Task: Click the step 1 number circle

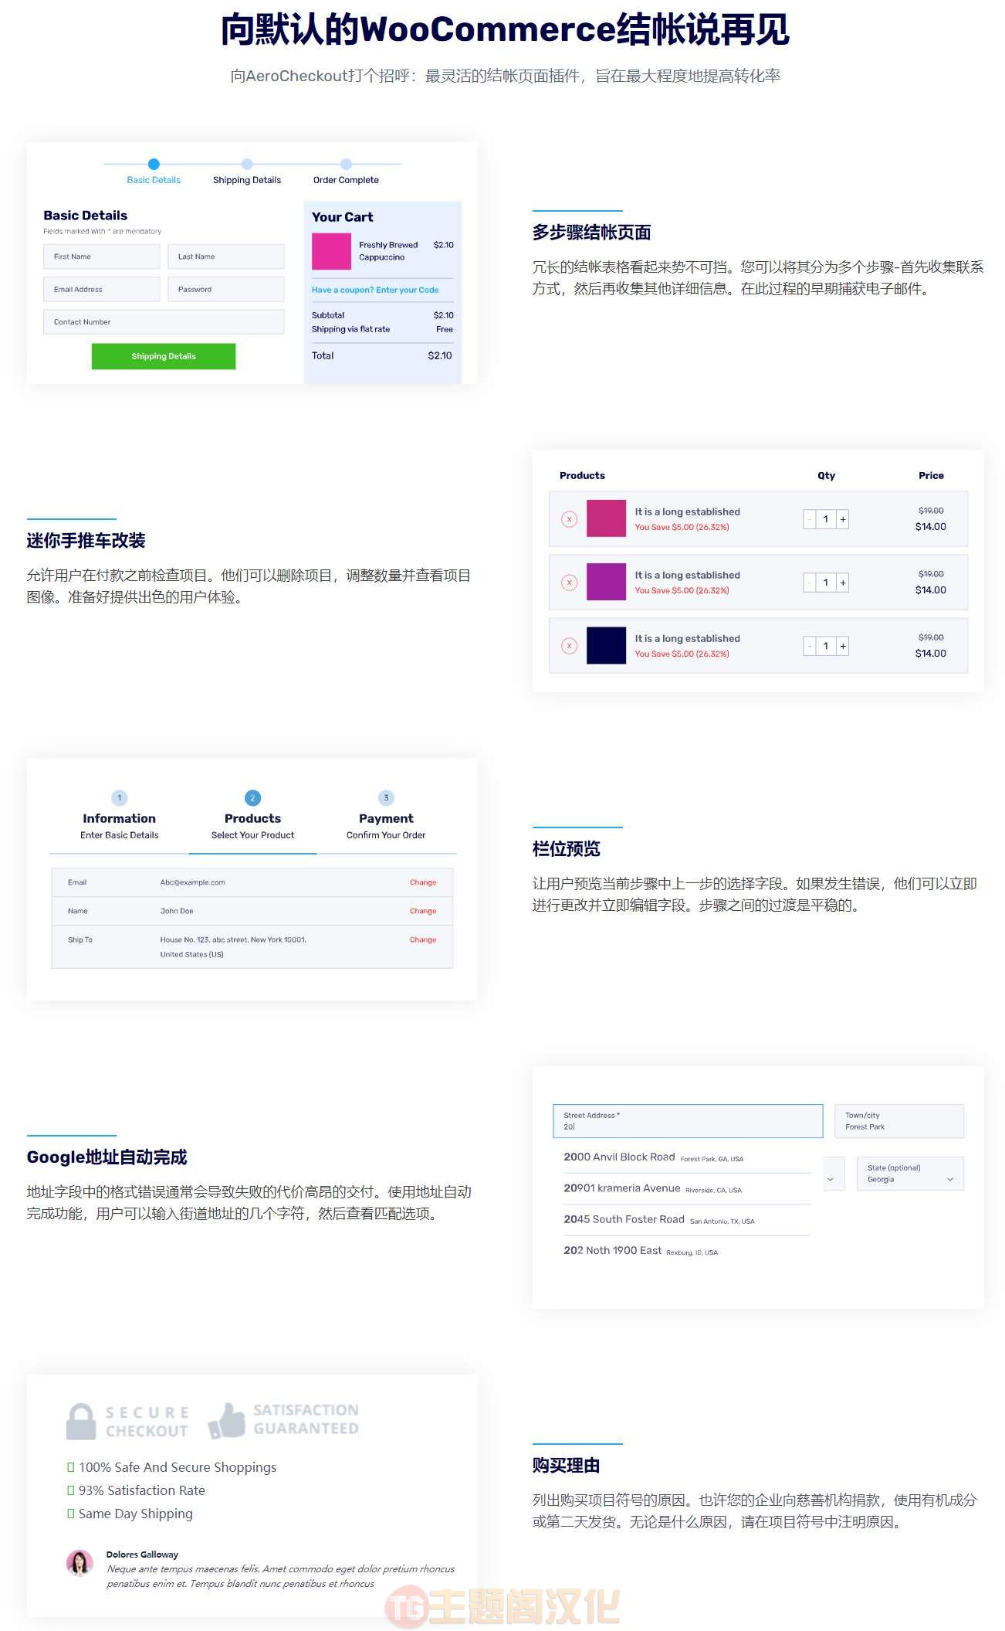Action: click(x=120, y=797)
